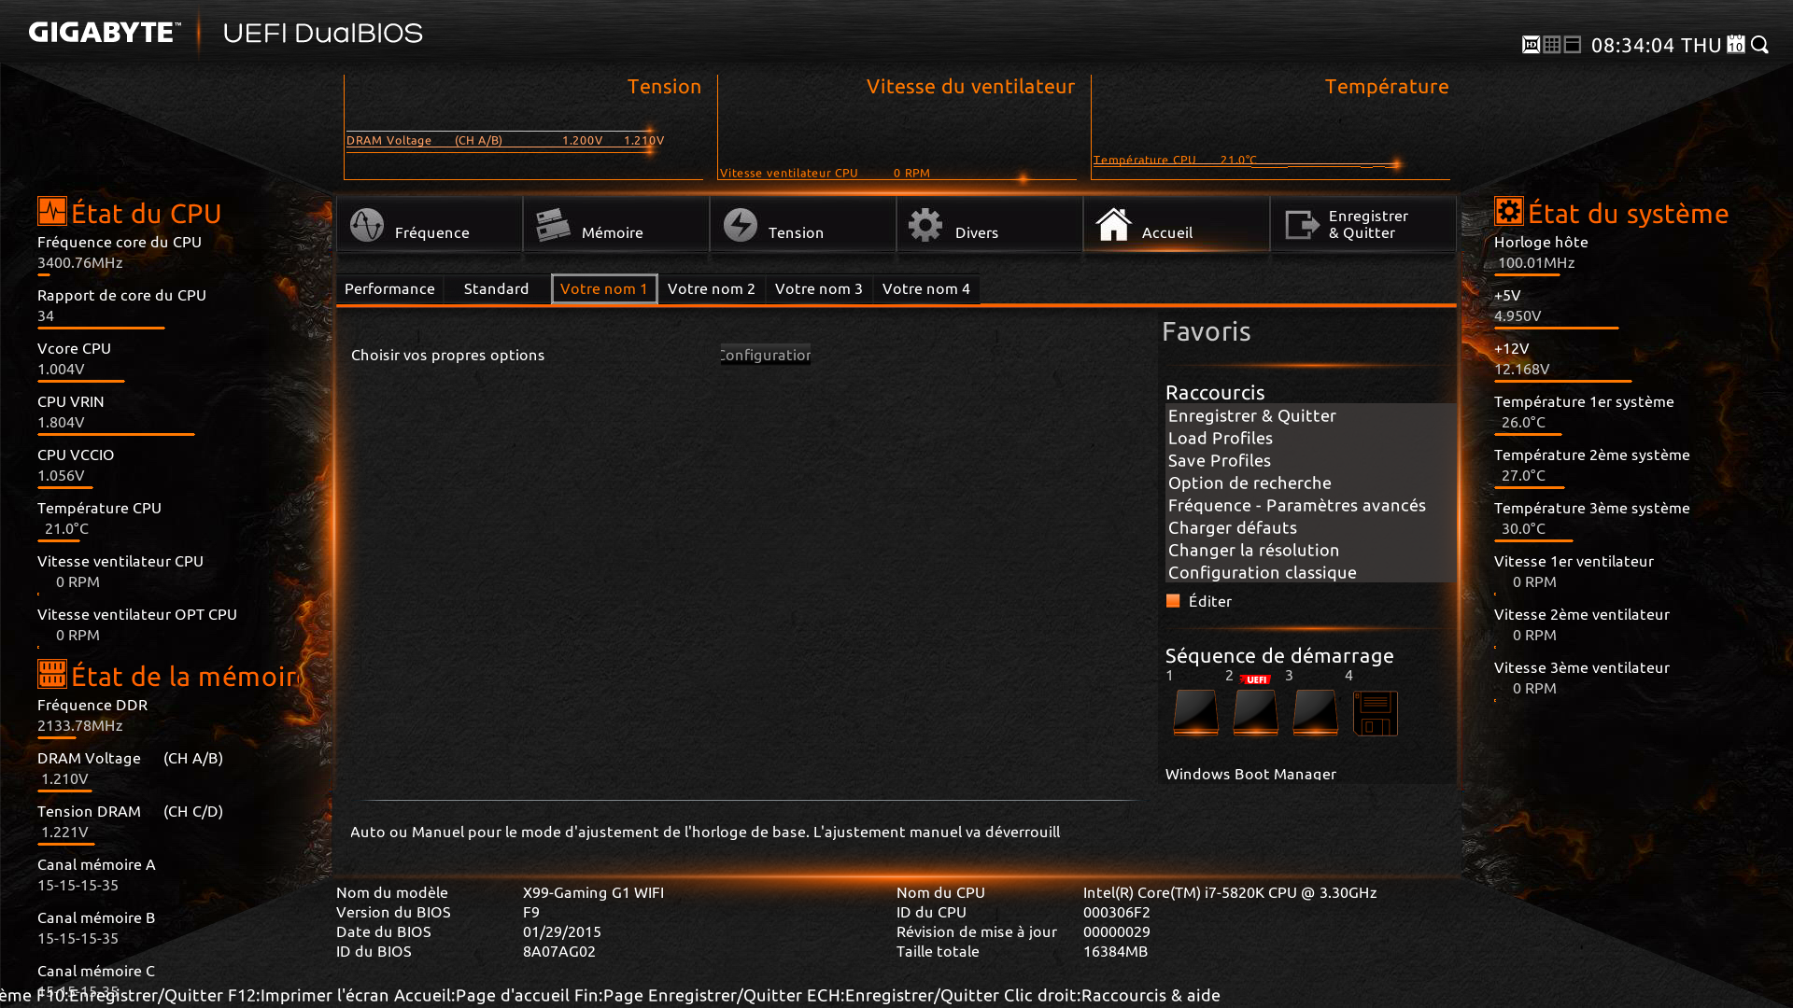Click Fréquence DDR 2133.78MHz reading
Viewport: 1793px width, 1008px height.
pyautogui.click(x=80, y=725)
